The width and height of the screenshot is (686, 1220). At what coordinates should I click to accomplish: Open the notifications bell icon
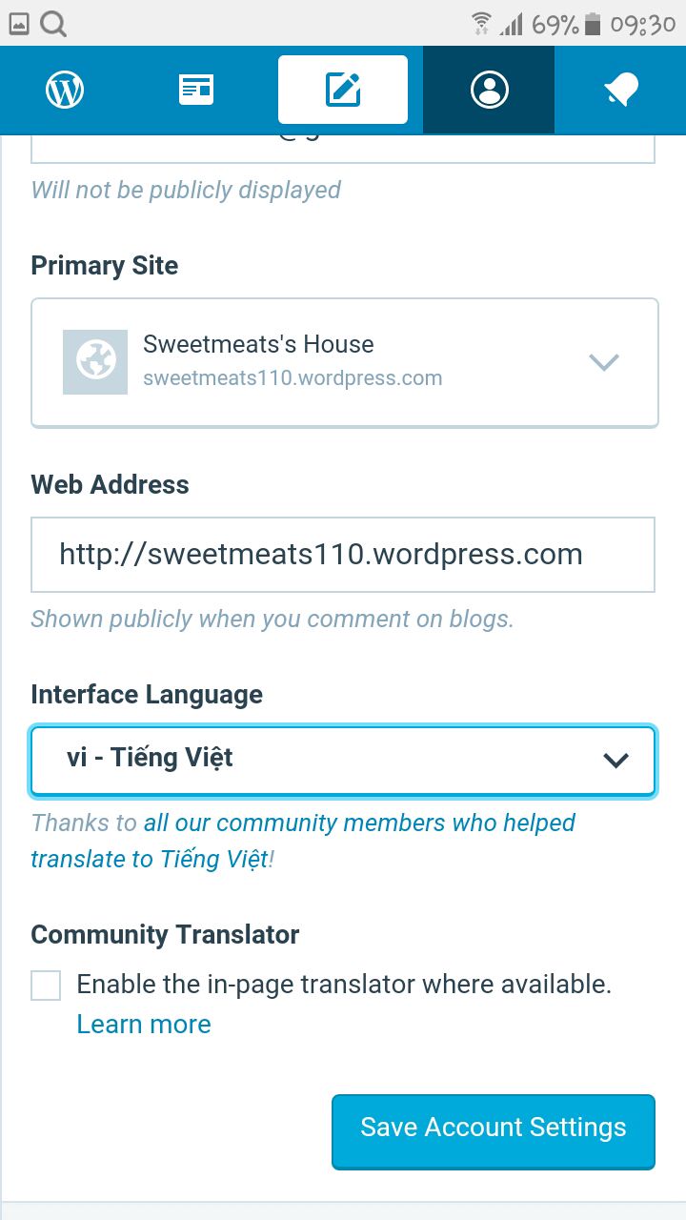coord(621,91)
